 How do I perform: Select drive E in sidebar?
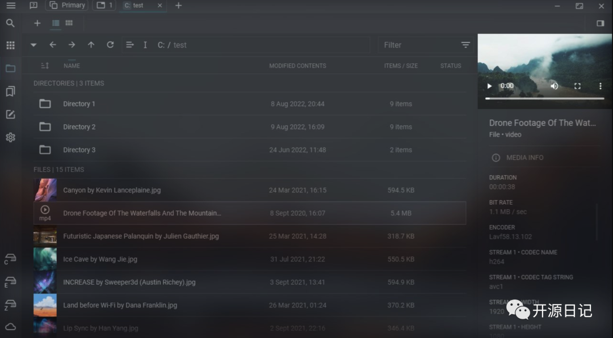10,282
